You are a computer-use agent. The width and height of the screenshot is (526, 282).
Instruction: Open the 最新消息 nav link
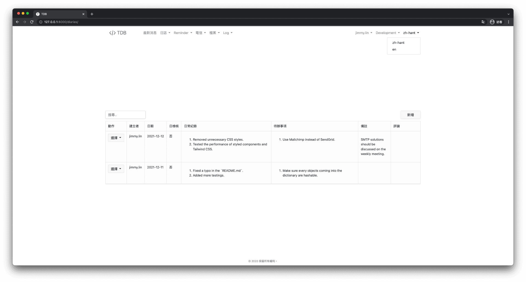click(x=150, y=33)
